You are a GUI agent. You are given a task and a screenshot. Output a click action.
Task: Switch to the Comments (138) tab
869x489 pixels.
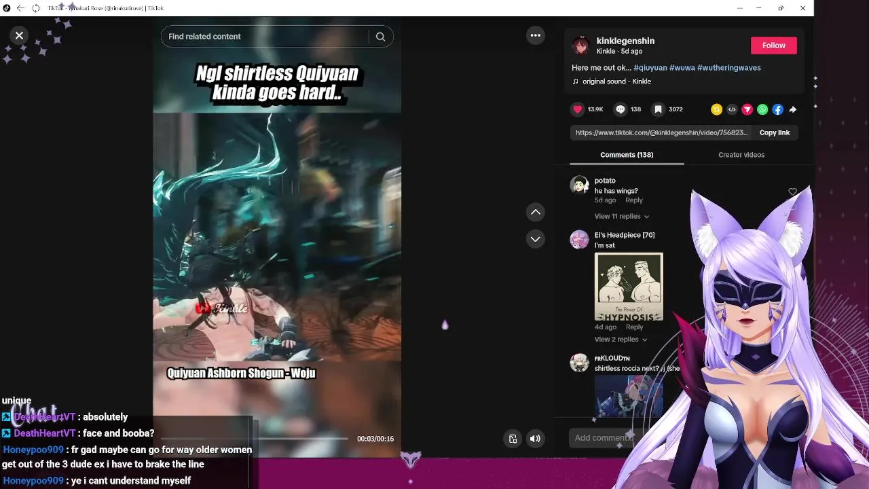[x=627, y=155]
